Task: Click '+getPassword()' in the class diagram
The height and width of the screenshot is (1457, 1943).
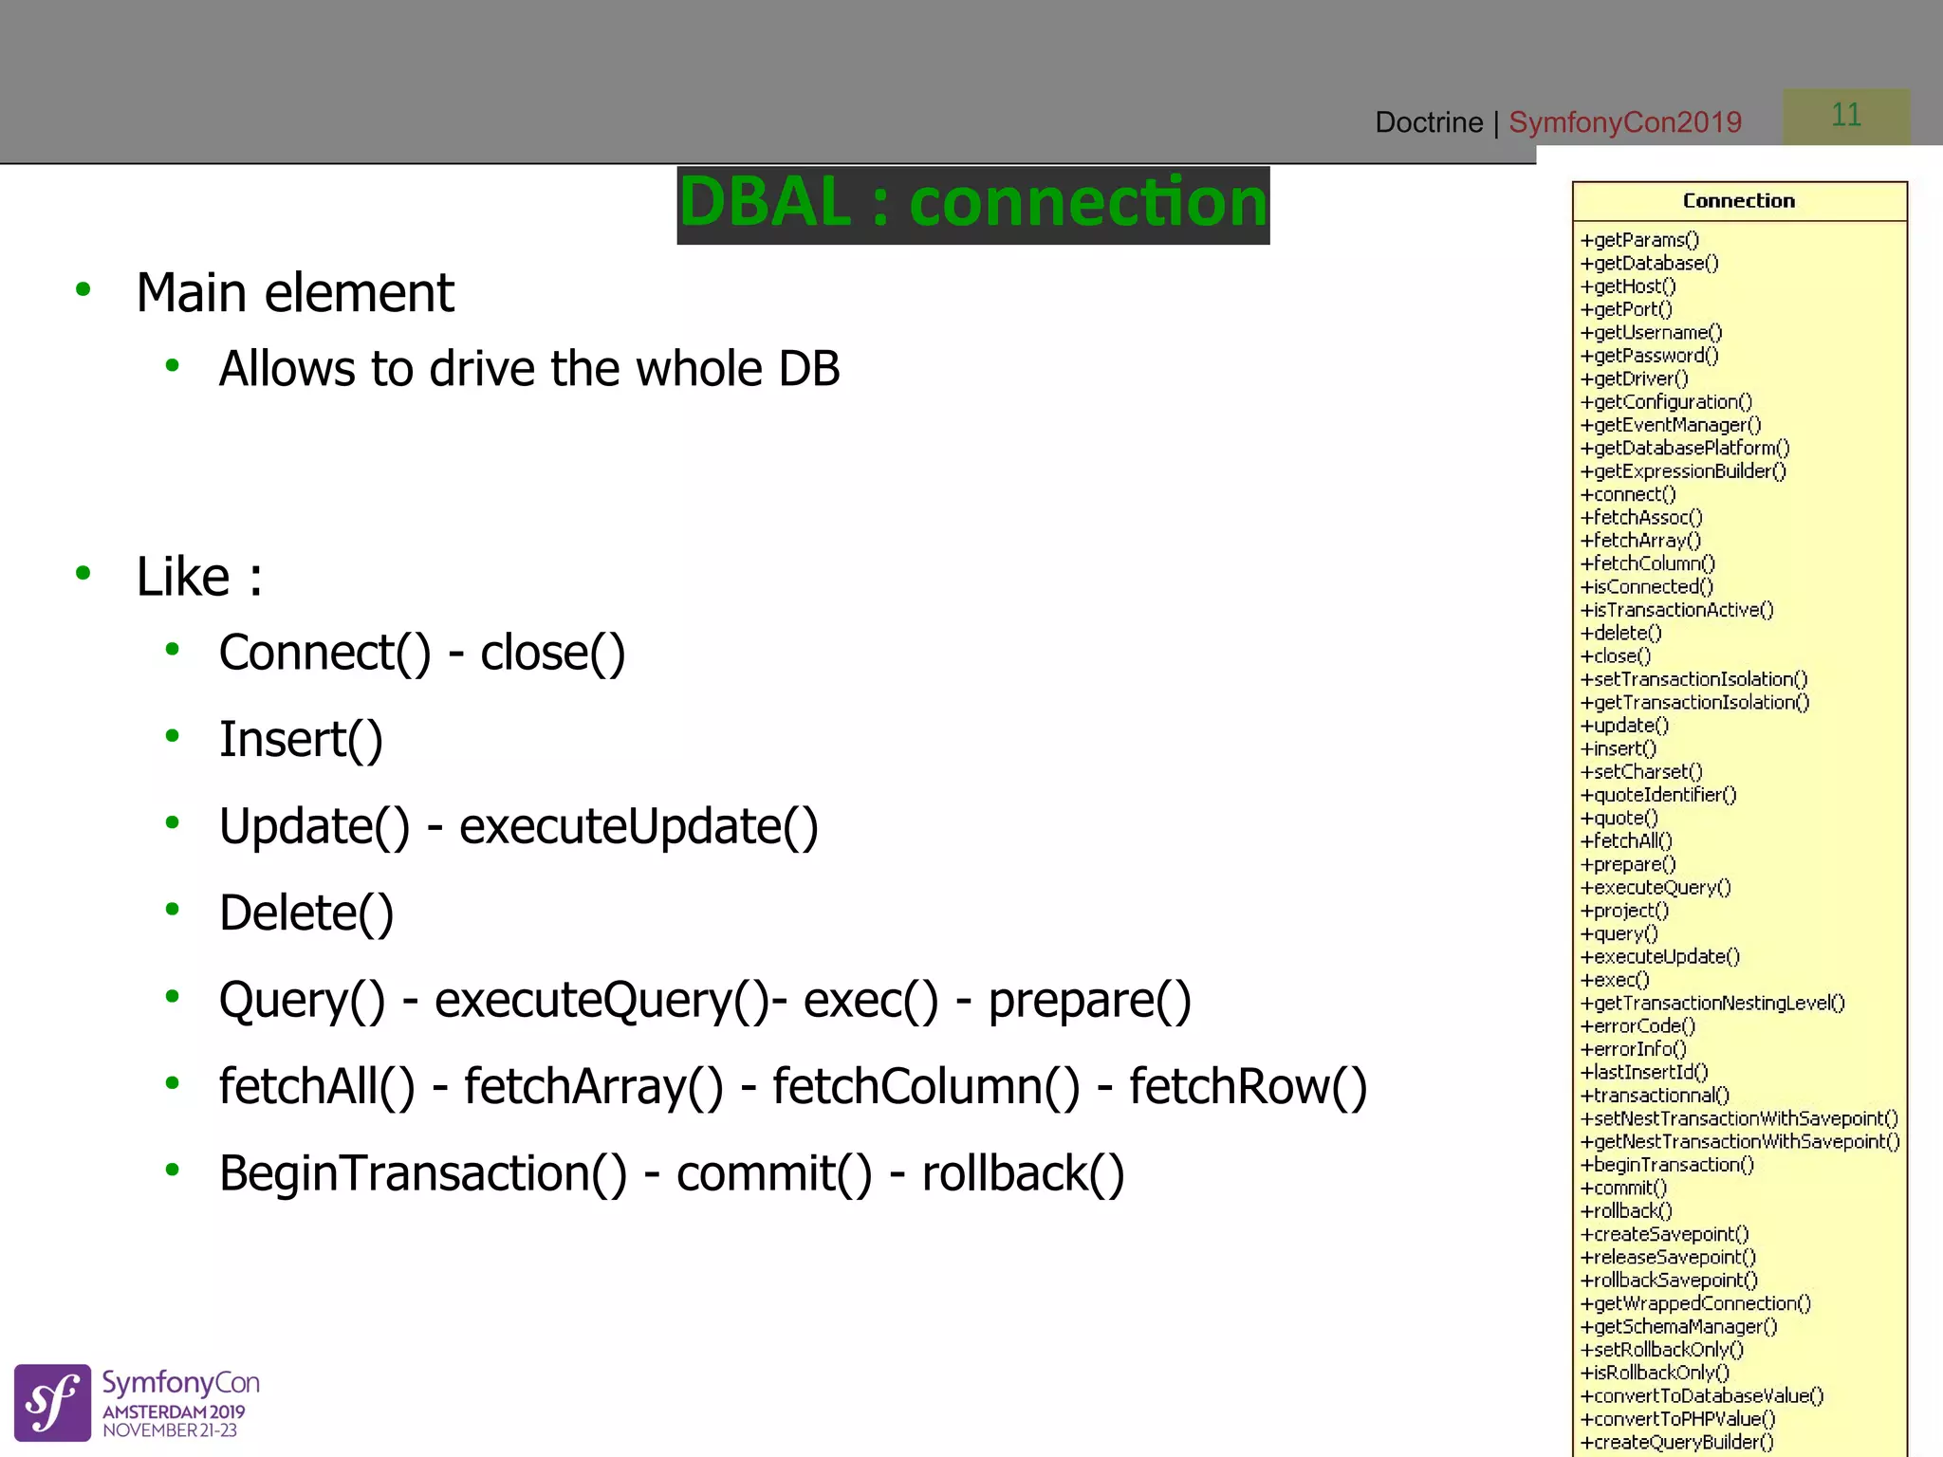Action: (1650, 355)
